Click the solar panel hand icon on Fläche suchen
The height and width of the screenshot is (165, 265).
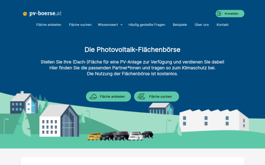pos(141,96)
